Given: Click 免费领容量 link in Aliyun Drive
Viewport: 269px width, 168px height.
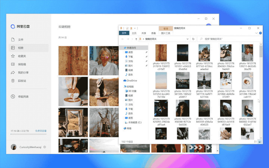Looking at the screenshot, I should point(41,131).
